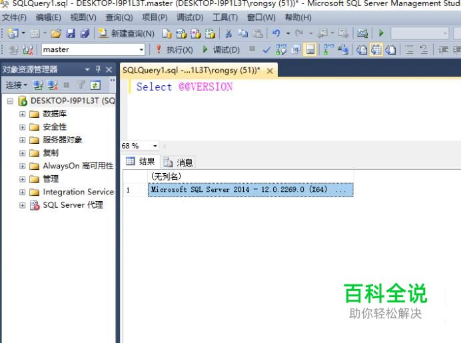Click the New Project icon
This screenshot has height=343, width=461.
13,33
